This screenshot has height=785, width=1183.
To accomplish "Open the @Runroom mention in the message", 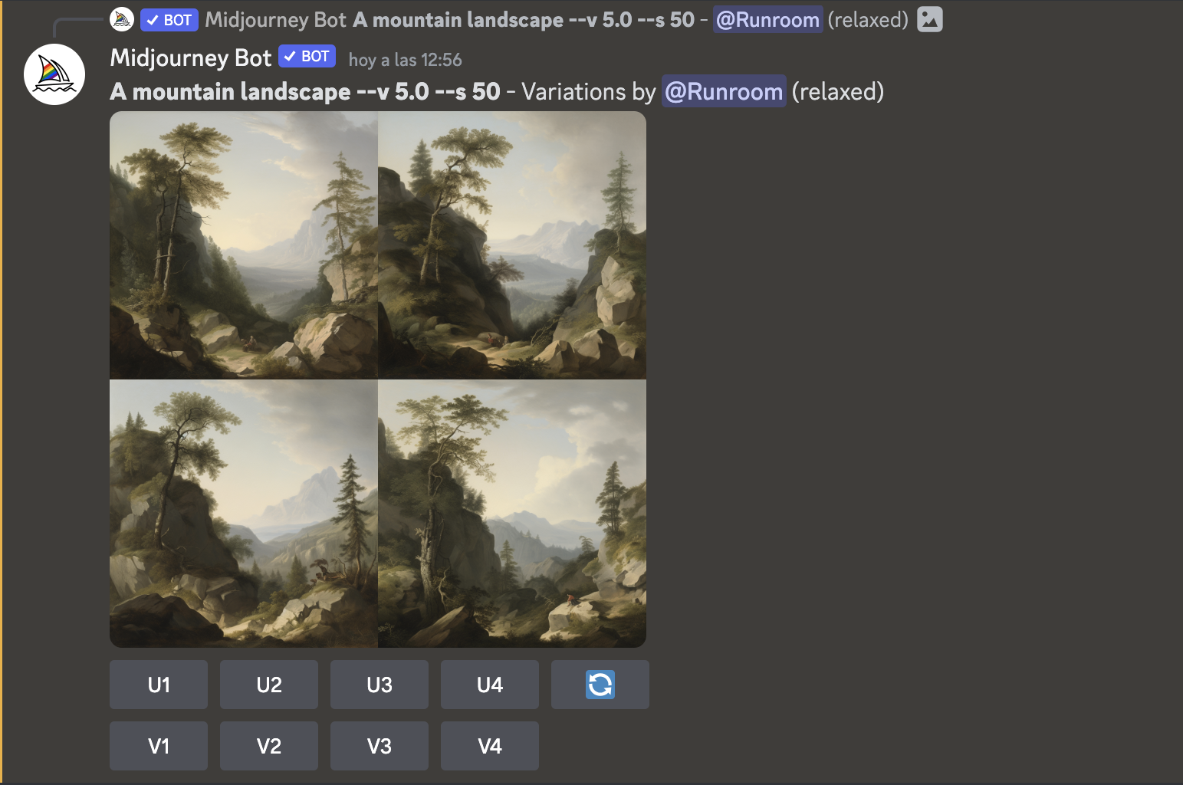I will (x=724, y=91).
